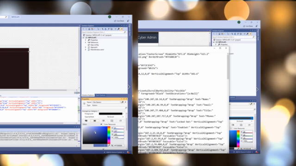
Task: Expand Properties node in right Solution Explorer
Action: (x=216, y=44)
